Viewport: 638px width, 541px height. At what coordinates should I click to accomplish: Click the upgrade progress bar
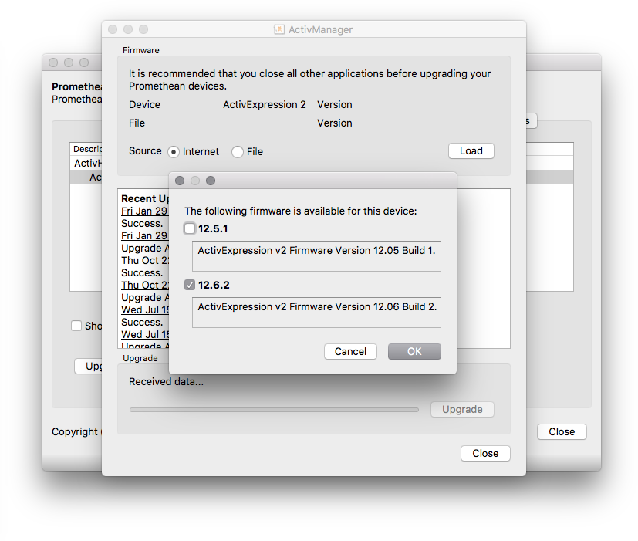click(x=274, y=410)
